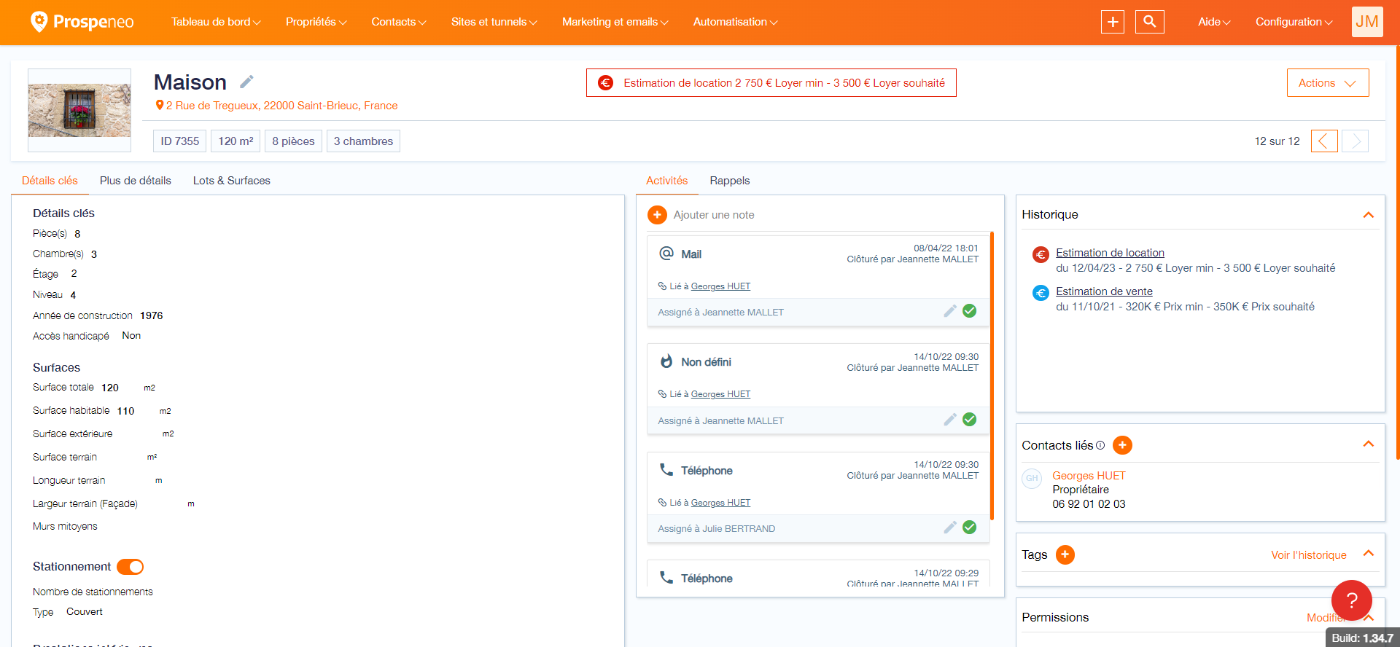The height and width of the screenshot is (647, 1400).
Task: Expand the Propriétés menu
Action: click(316, 22)
